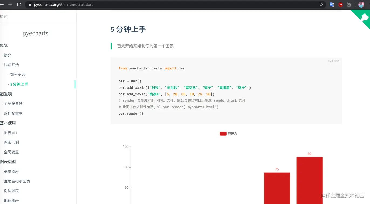370x204 pixels.
Task: Open 全局配置项 in the sidebar
Action: click(13, 104)
